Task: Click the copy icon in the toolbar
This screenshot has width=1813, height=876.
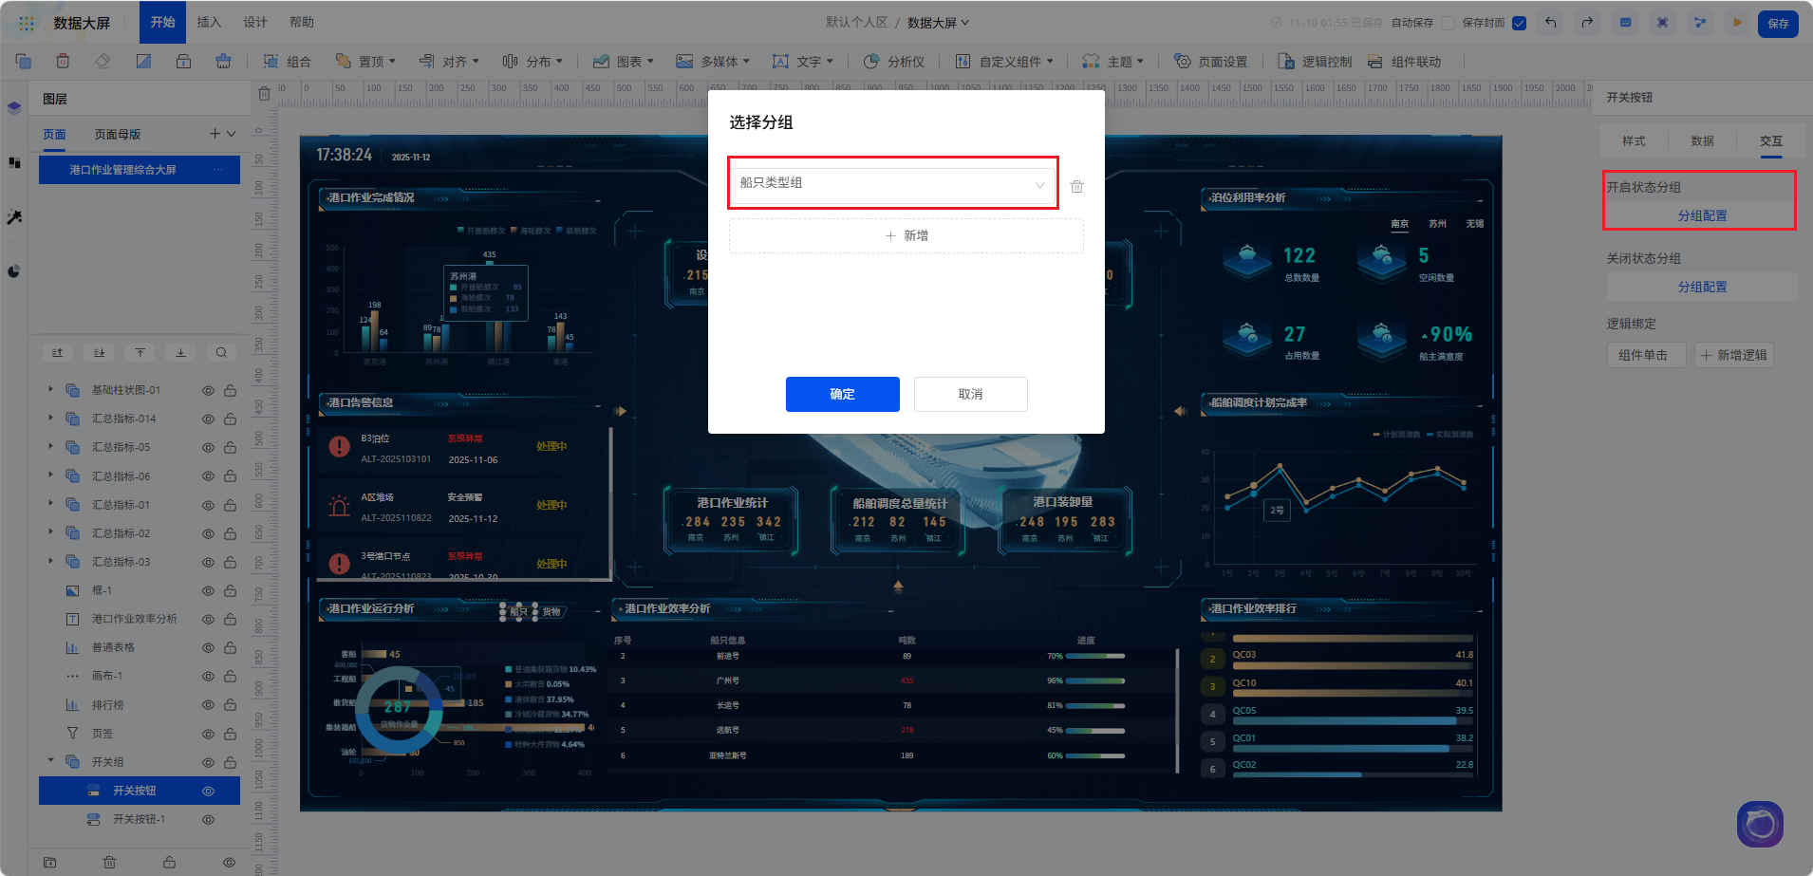Action: click(24, 62)
